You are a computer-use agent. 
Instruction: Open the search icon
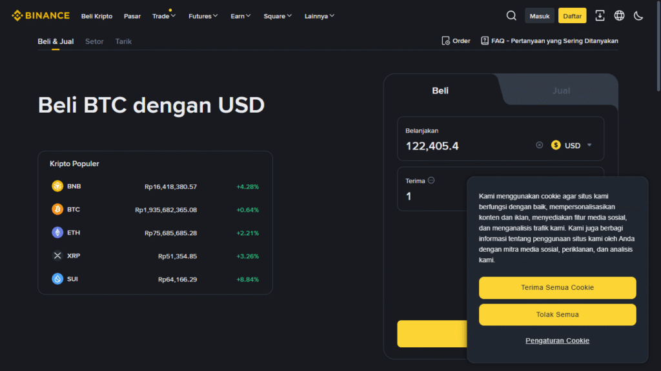point(511,15)
